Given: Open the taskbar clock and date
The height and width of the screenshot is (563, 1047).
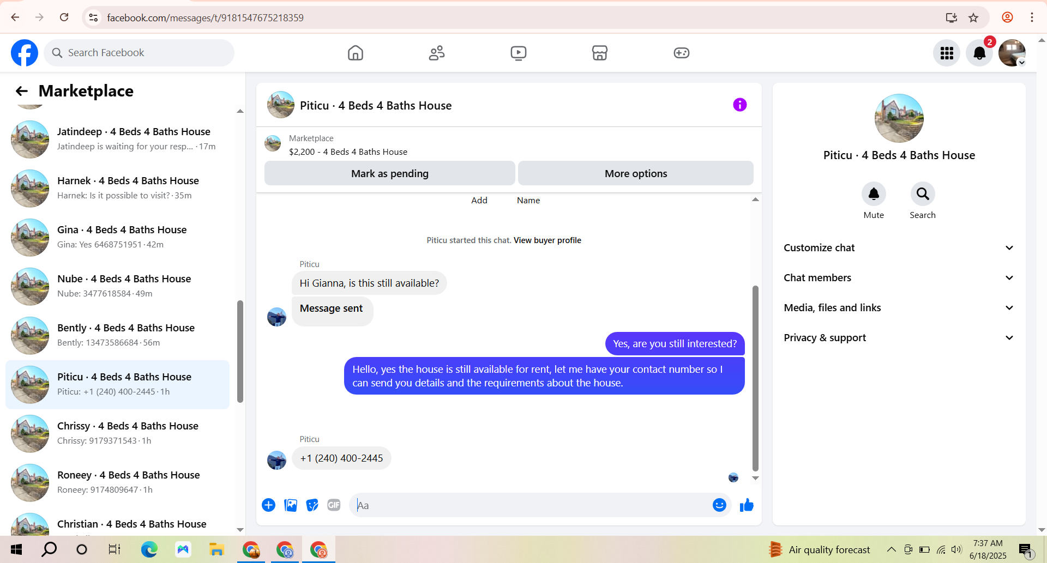Looking at the screenshot, I should click(x=988, y=549).
